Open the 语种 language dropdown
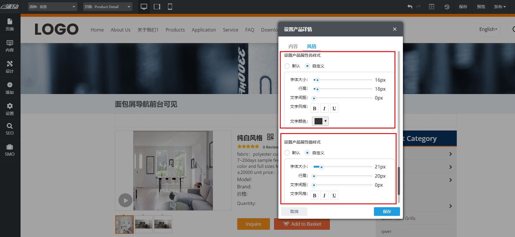This screenshot has height=237, width=515. [x=53, y=7]
